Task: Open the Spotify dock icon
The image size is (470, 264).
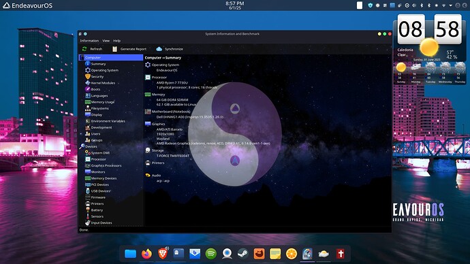Action: (210, 254)
